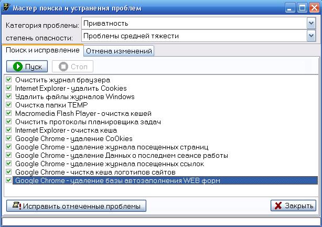The image size is (322, 227).
Task: Switch to 'Отмена изменений' tab
Action: tap(119, 51)
